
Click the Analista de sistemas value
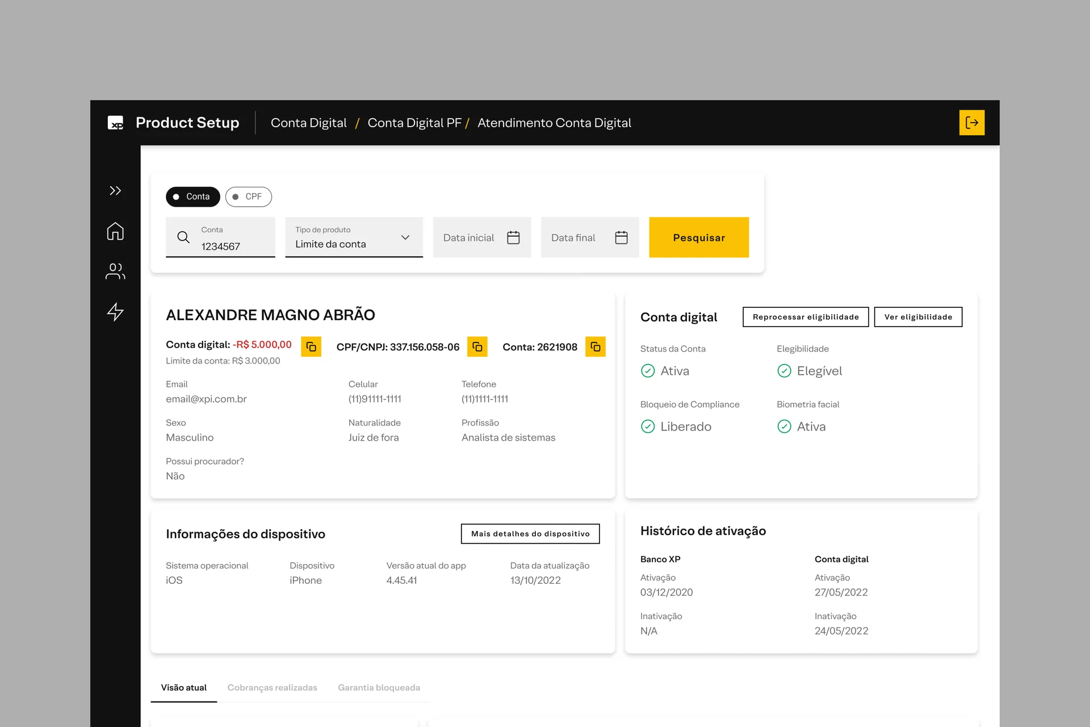coord(508,438)
